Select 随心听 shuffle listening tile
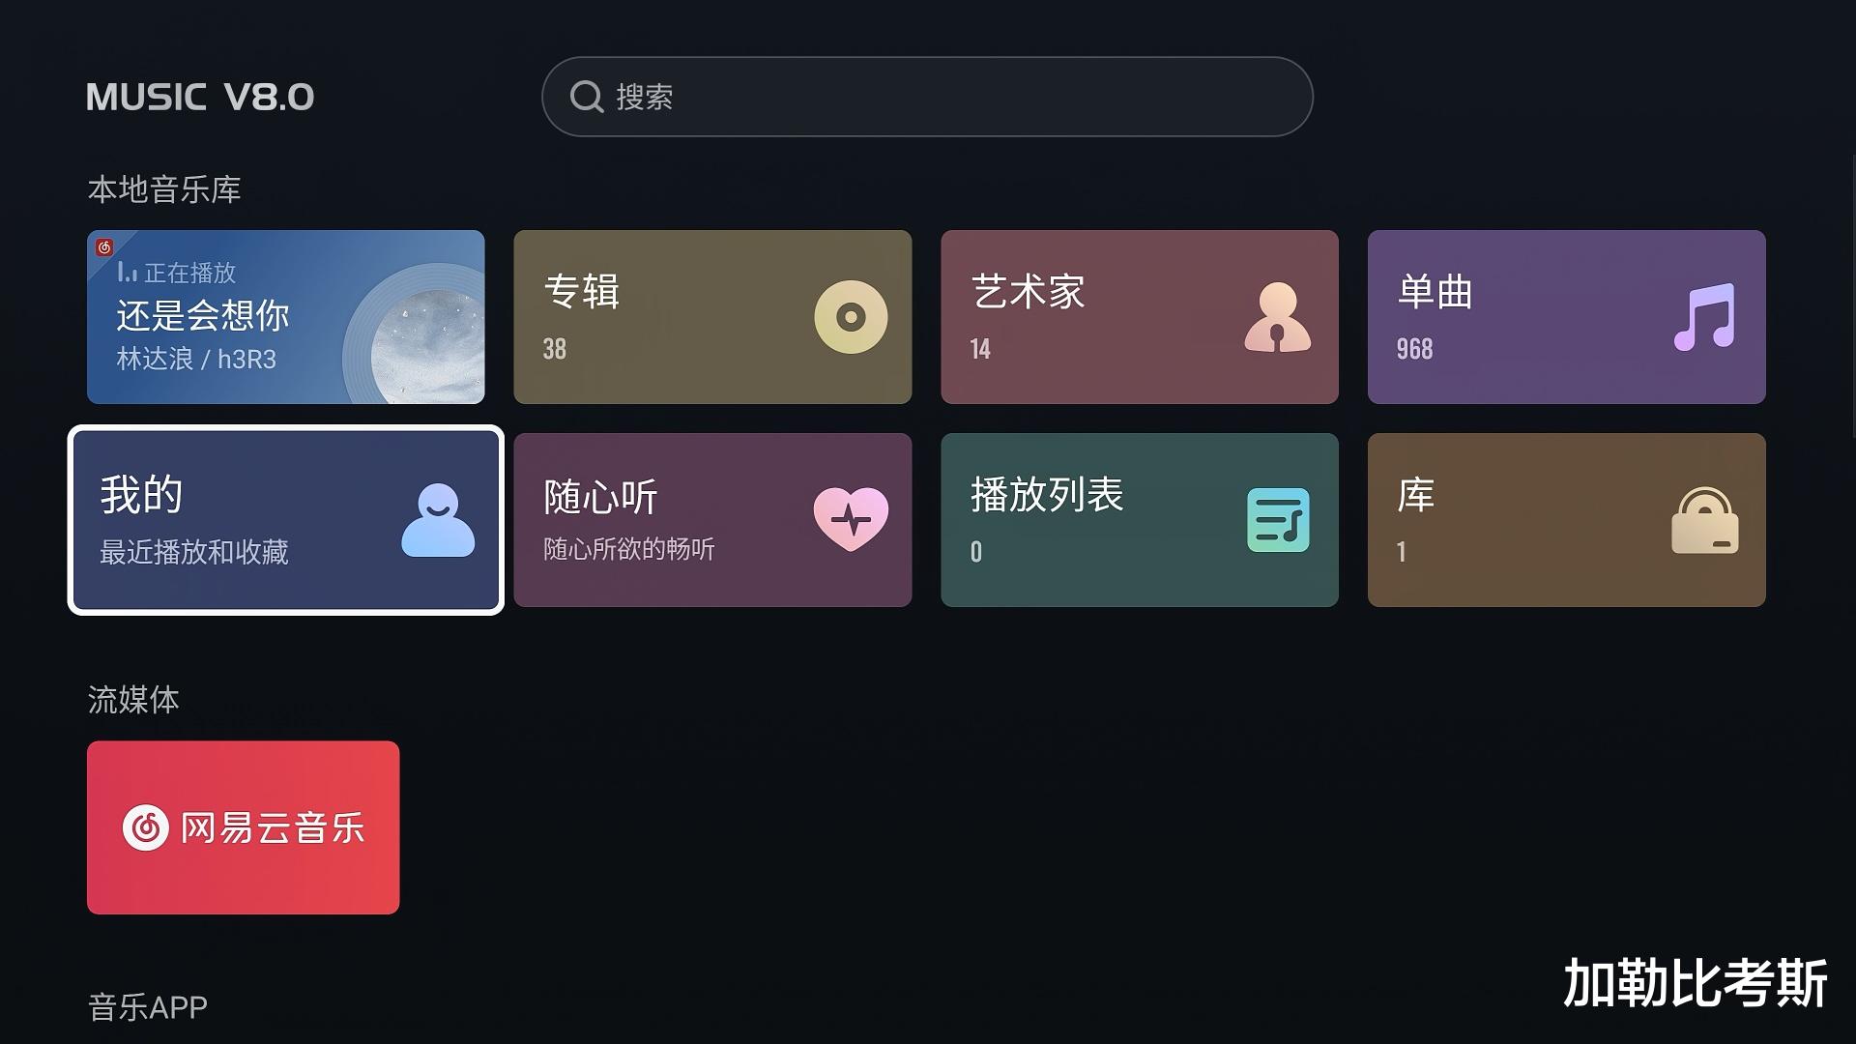Screen dimensions: 1856x1044 pyautogui.click(x=712, y=520)
